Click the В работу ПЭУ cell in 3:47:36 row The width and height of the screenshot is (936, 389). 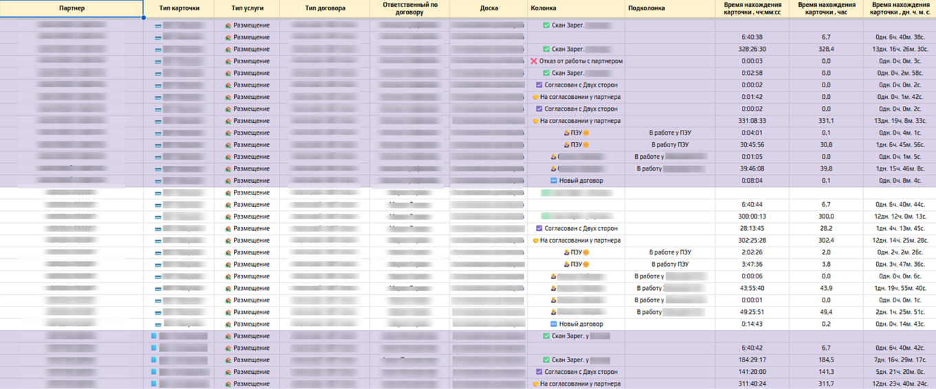click(670, 265)
